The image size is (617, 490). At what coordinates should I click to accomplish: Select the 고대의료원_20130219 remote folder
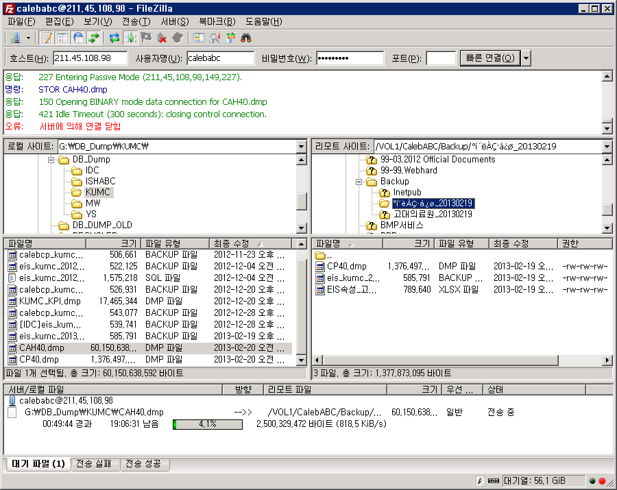point(433,215)
